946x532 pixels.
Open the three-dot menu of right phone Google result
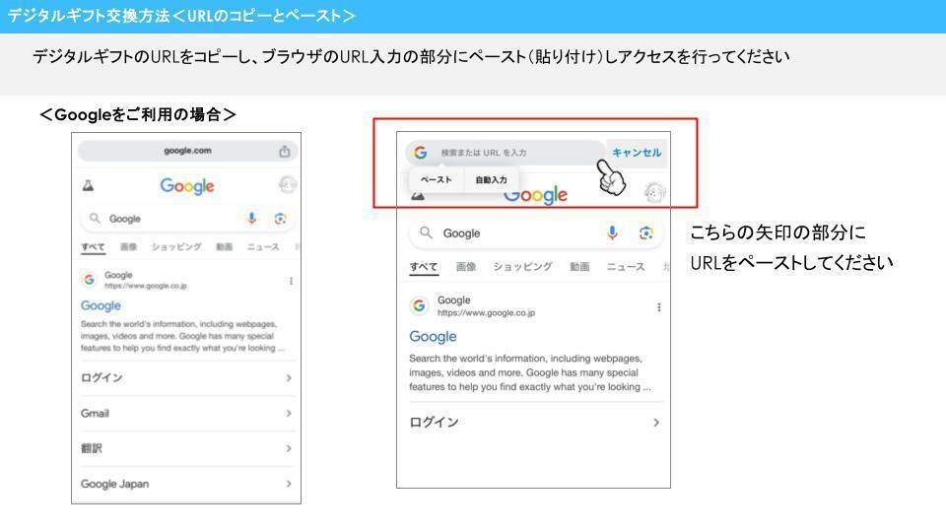point(659,307)
